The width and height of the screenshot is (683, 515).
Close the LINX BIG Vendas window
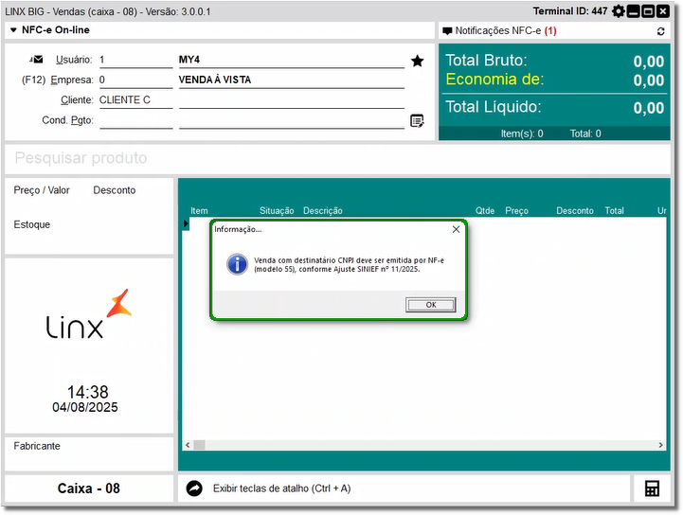click(x=663, y=11)
